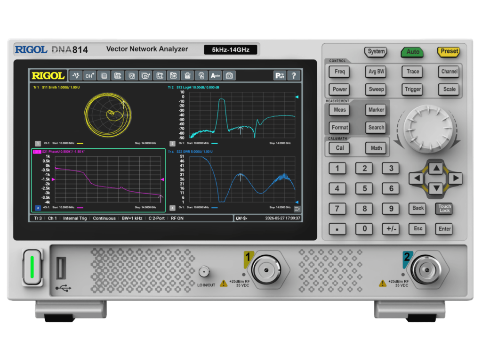Screen dimensions: 482x341
Task: Tap the add-channel-in-new-window icon
Action: coord(146,76)
